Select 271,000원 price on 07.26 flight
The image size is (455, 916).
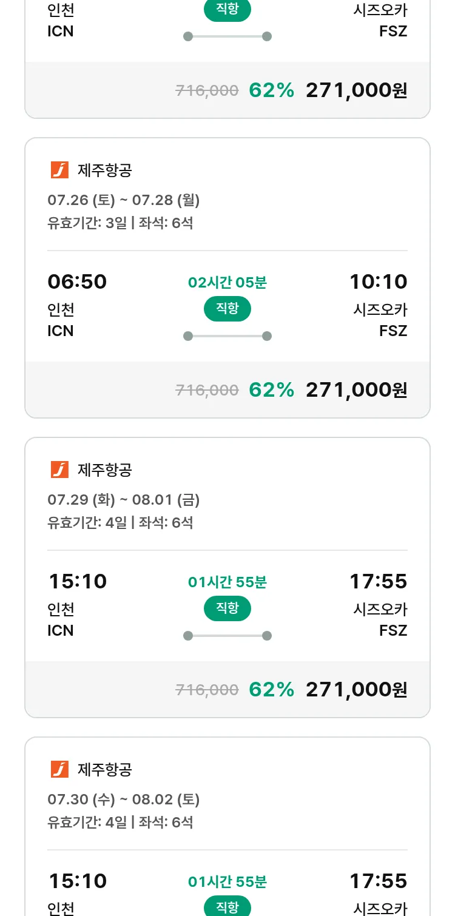pos(357,389)
